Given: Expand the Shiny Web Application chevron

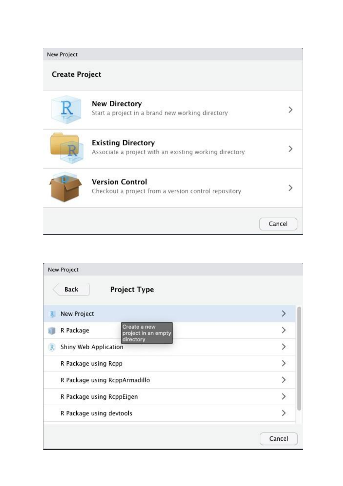Looking at the screenshot, I should tap(284, 347).
